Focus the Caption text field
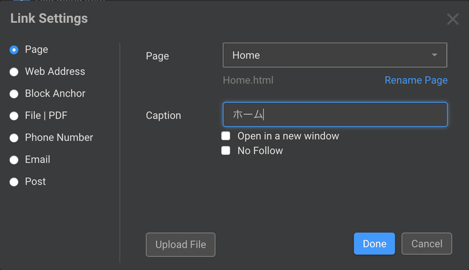 tap(335, 114)
